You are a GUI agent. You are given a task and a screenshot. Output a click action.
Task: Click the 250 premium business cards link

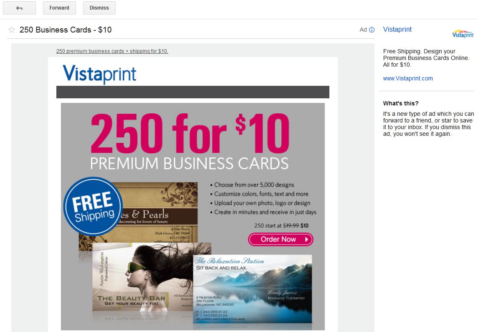[x=112, y=51]
